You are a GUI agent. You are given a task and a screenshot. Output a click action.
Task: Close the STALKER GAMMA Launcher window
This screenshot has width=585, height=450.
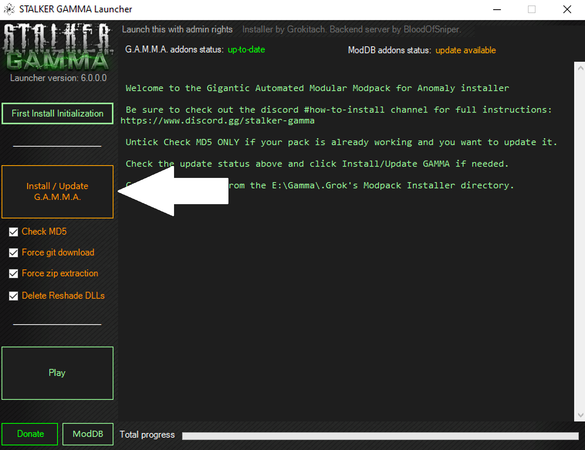click(x=567, y=9)
